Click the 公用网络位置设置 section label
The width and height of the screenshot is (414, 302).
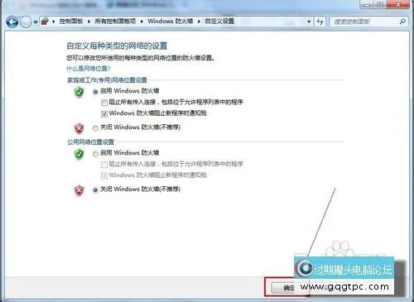90,142
